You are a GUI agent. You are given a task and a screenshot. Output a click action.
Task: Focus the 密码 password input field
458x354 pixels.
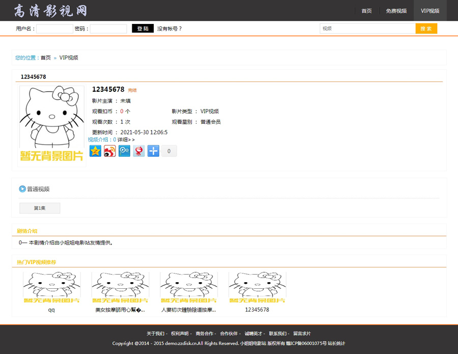tap(108, 29)
